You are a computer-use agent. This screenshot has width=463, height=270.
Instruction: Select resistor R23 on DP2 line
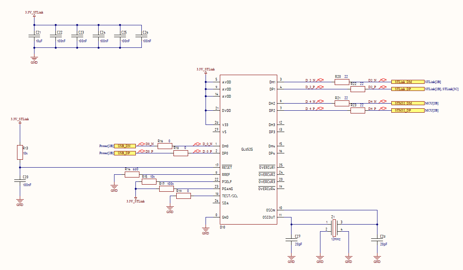click(x=358, y=111)
